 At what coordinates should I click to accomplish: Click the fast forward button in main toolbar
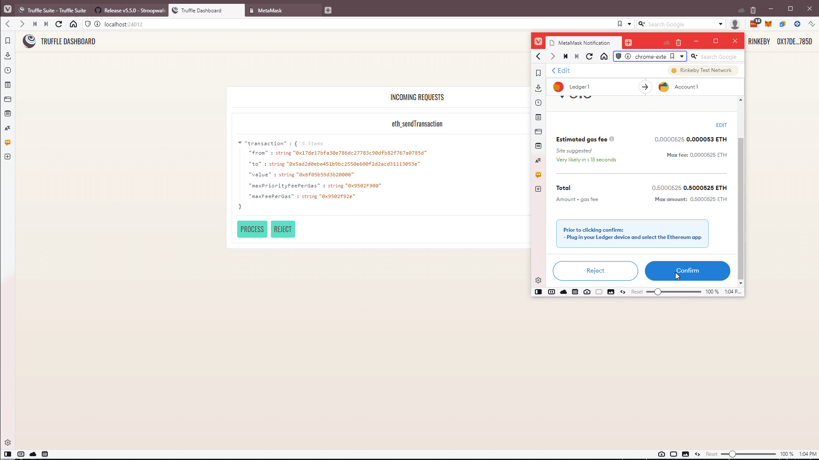[x=46, y=24]
